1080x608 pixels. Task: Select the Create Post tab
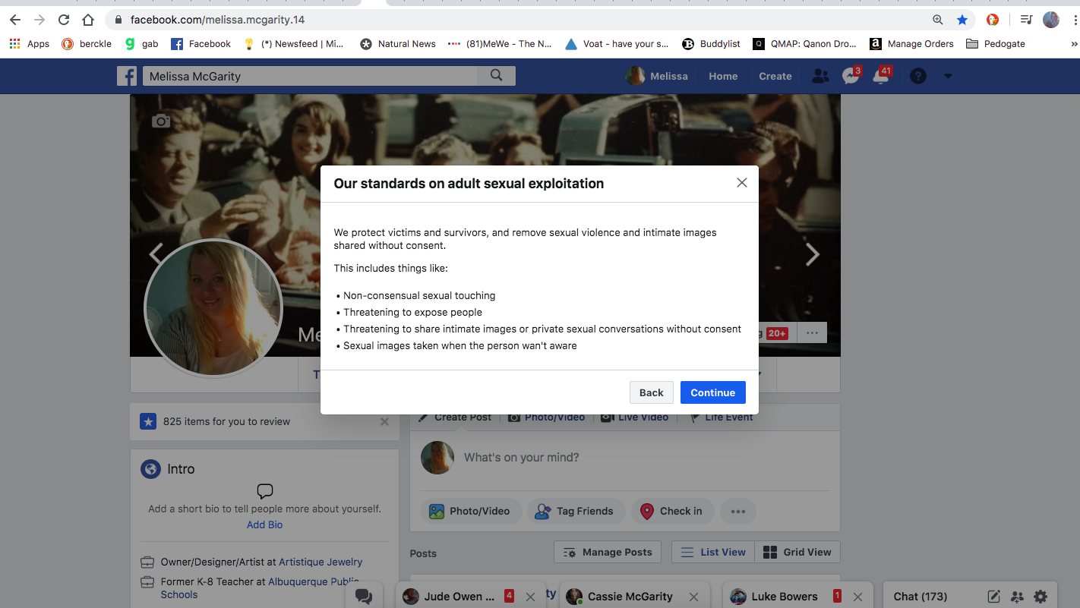(x=454, y=417)
